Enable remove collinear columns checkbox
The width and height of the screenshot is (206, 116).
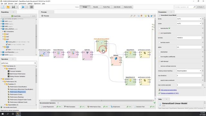point(159,66)
